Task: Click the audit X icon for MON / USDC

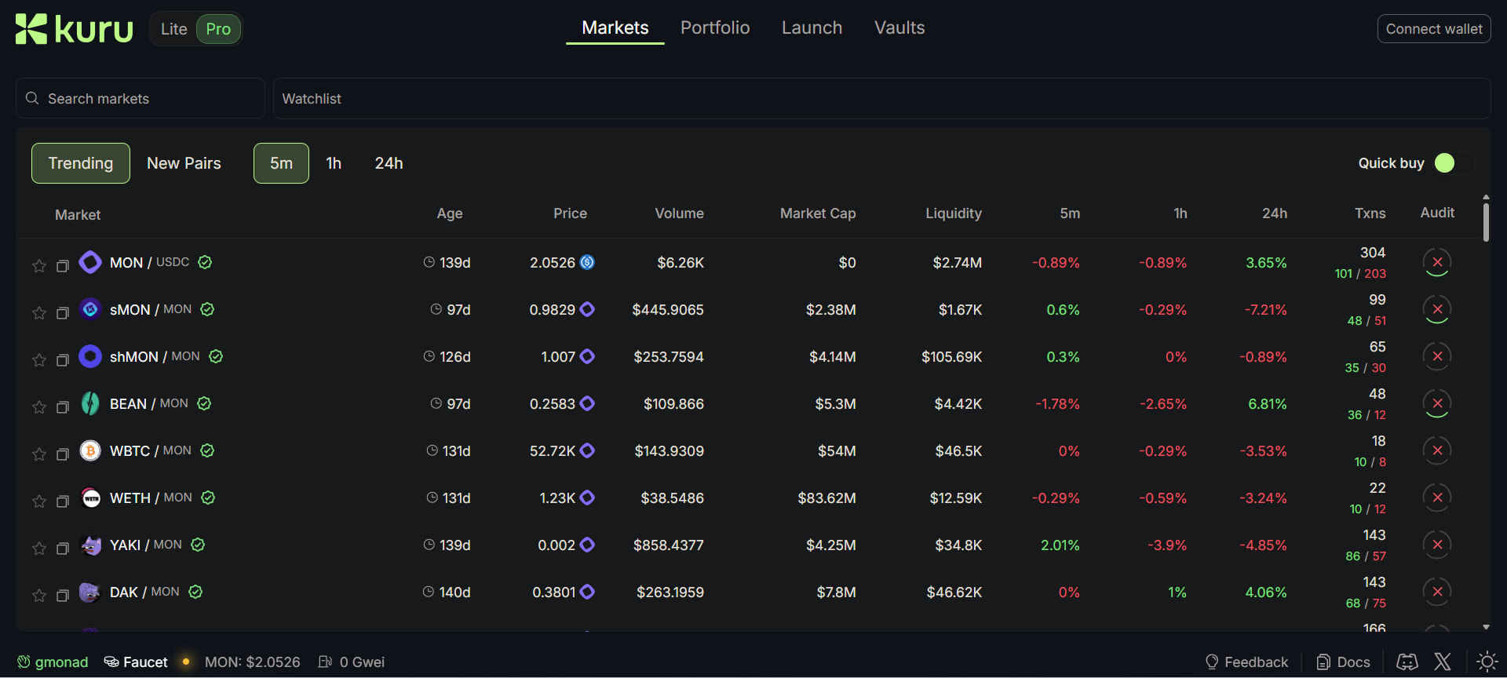Action: (1437, 262)
